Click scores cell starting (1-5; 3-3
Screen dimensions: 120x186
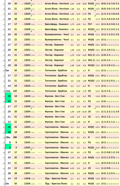110,14
